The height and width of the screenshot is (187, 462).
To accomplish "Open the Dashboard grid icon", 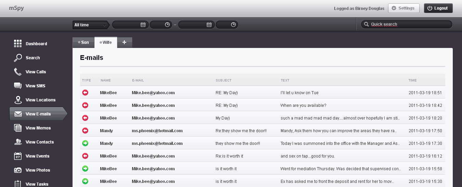I will [x=18, y=43].
